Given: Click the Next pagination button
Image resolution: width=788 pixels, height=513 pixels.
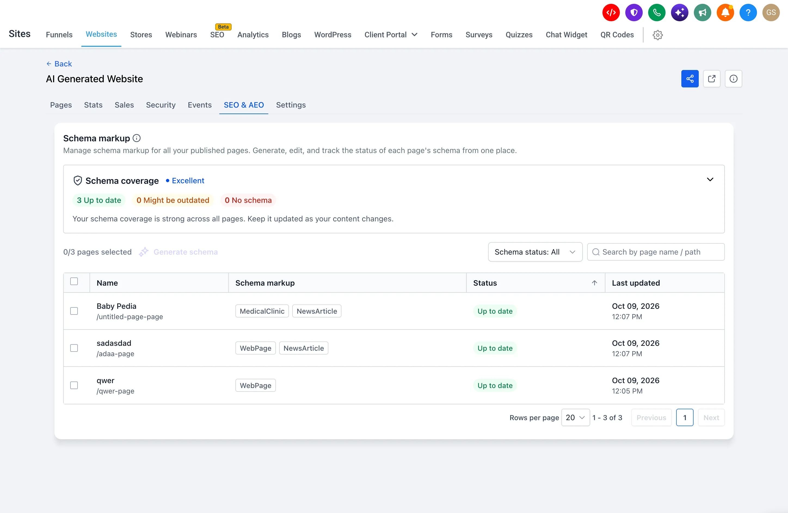Looking at the screenshot, I should (711, 417).
